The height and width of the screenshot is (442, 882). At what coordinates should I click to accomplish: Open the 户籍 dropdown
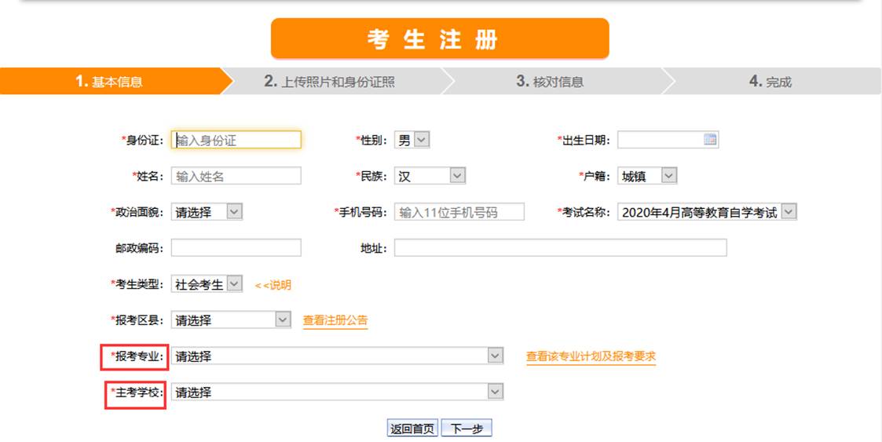(x=647, y=176)
